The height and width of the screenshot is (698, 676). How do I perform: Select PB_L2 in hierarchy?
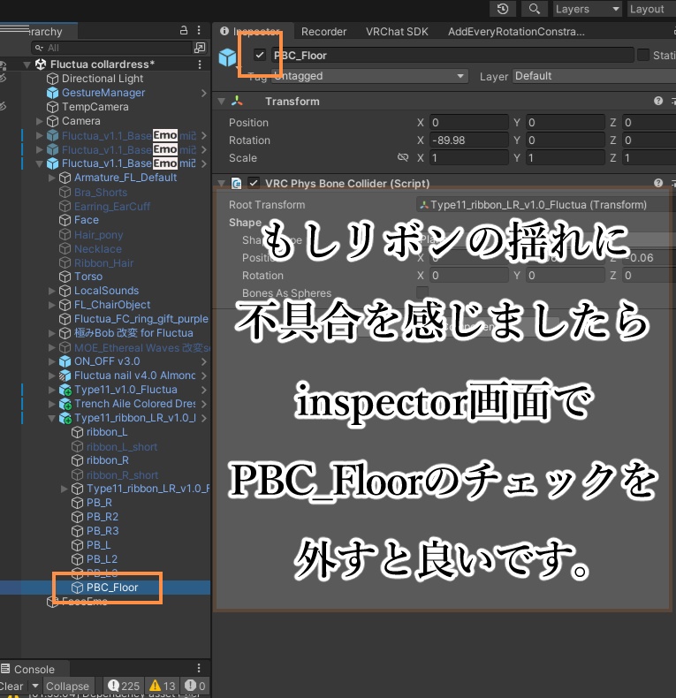(x=102, y=559)
